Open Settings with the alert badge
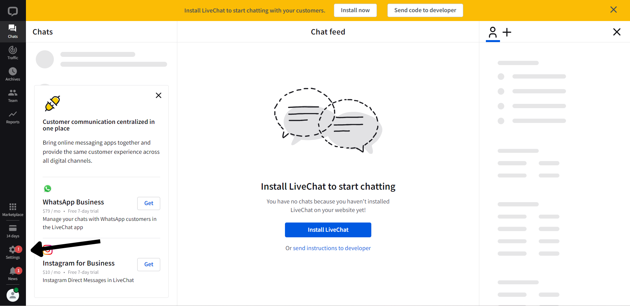The image size is (630, 306). coord(13,252)
